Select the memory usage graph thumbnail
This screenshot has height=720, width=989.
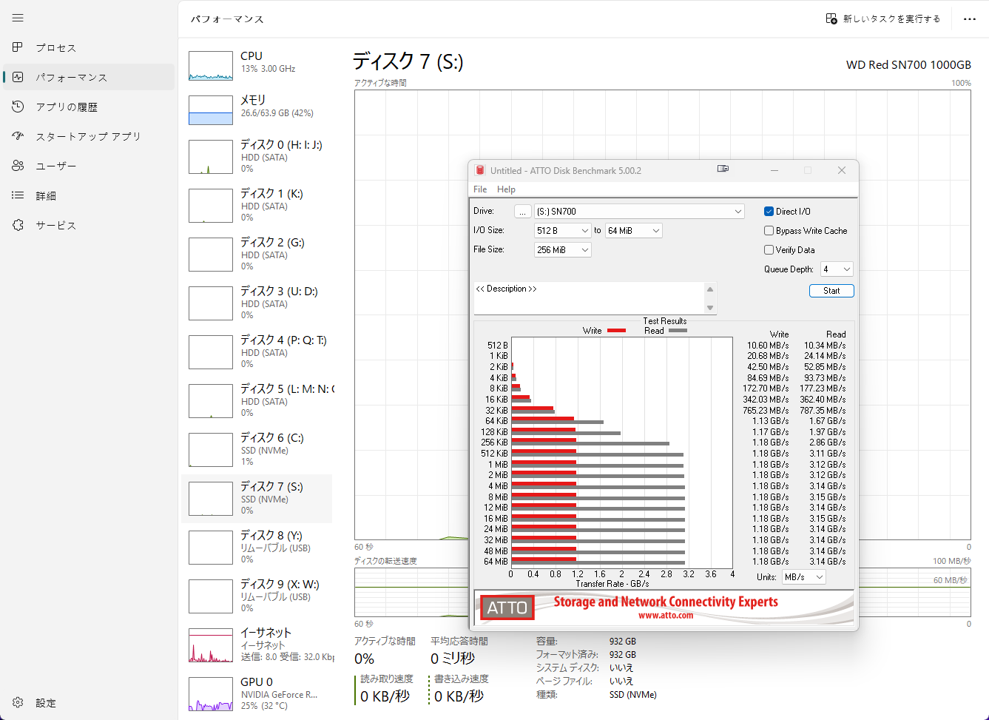pyautogui.click(x=211, y=110)
